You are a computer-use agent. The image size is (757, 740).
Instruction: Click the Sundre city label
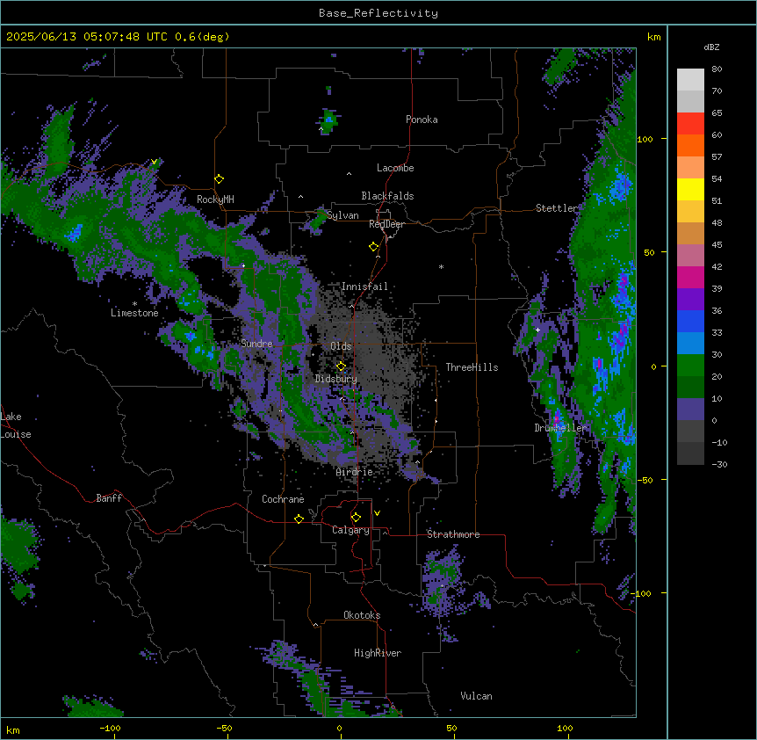(256, 344)
